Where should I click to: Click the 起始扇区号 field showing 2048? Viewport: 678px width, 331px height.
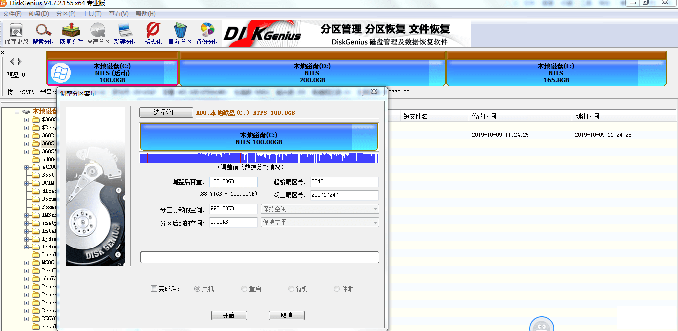tap(345, 182)
